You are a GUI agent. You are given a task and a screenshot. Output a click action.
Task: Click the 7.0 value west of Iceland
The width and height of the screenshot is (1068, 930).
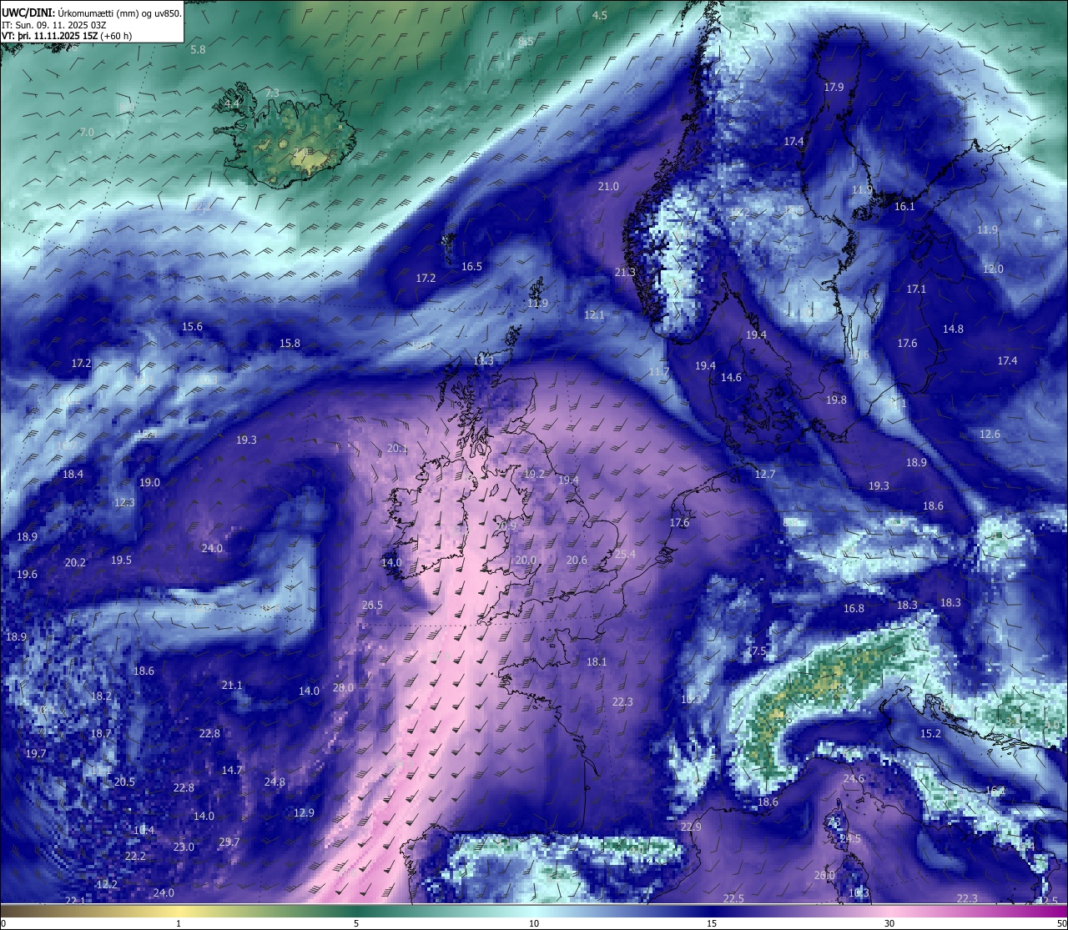(87, 133)
